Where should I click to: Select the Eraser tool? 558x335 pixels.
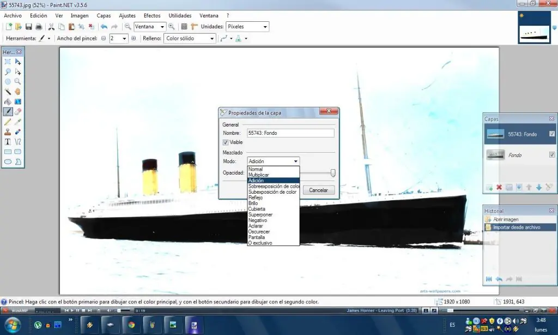(18, 111)
